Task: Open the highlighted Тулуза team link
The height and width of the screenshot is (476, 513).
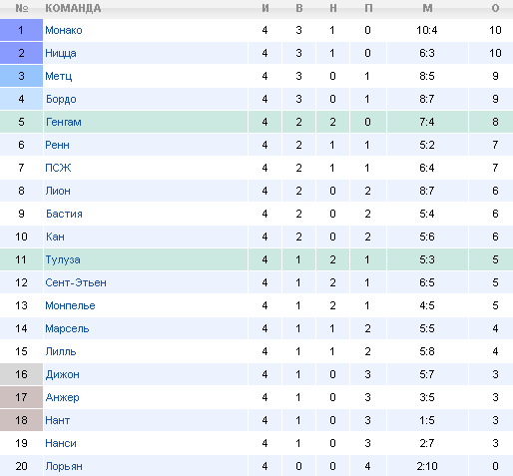Action: click(63, 259)
